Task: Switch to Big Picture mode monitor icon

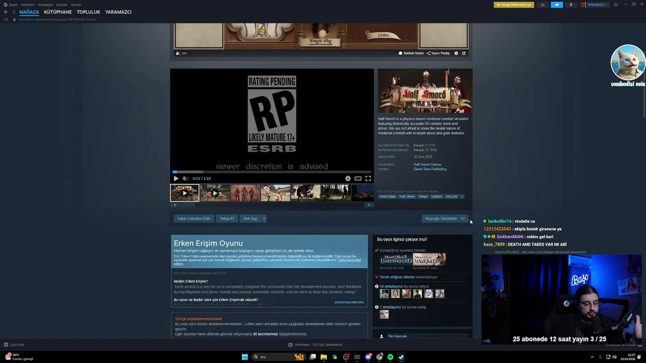Action: pyautogui.click(x=616, y=5)
